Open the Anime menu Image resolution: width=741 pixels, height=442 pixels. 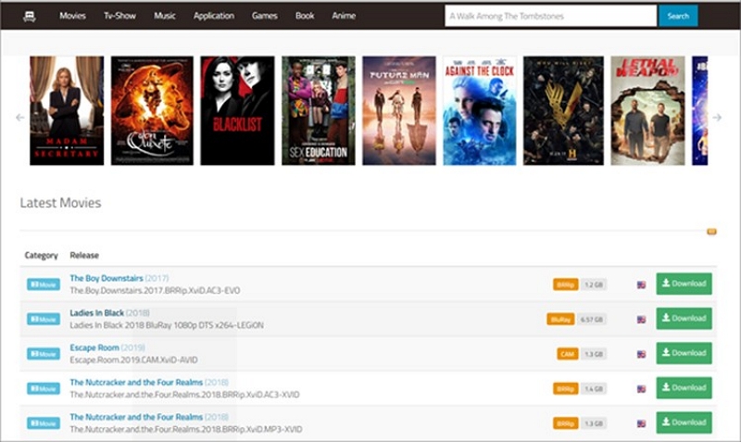click(x=344, y=16)
